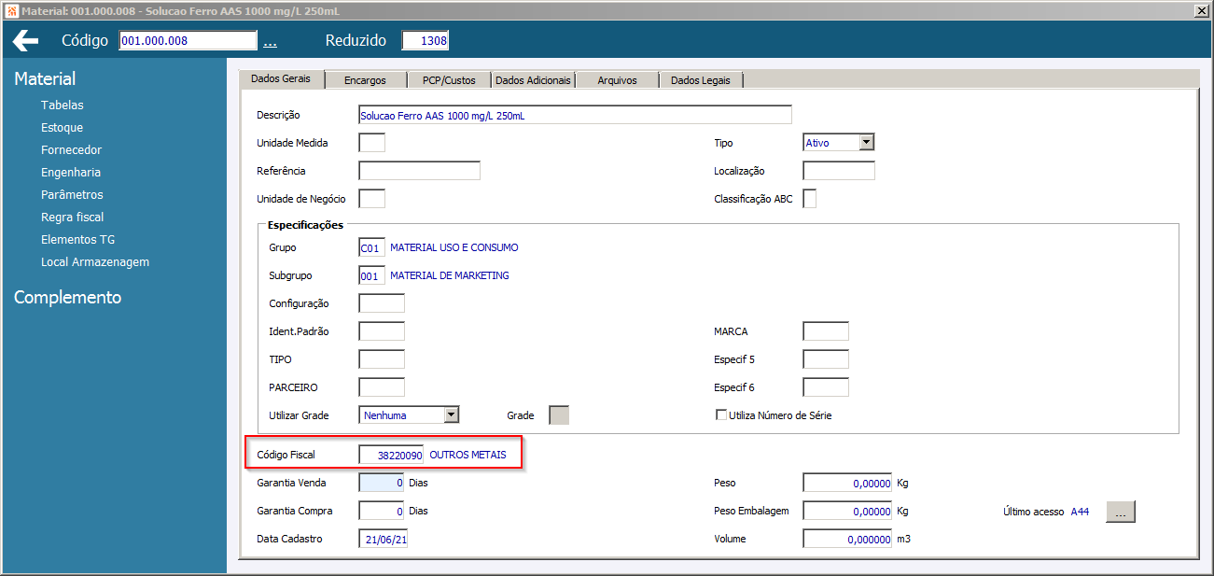This screenshot has width=1214, height=576.
Task: Click the Unidade de Negócio field
Action: point(371,199)
